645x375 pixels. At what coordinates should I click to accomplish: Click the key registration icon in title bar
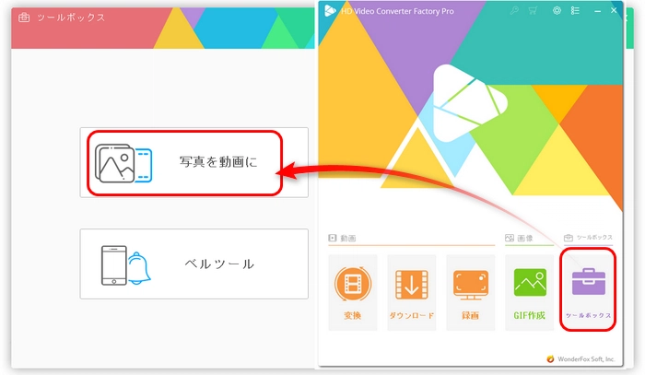coord(514,10)
